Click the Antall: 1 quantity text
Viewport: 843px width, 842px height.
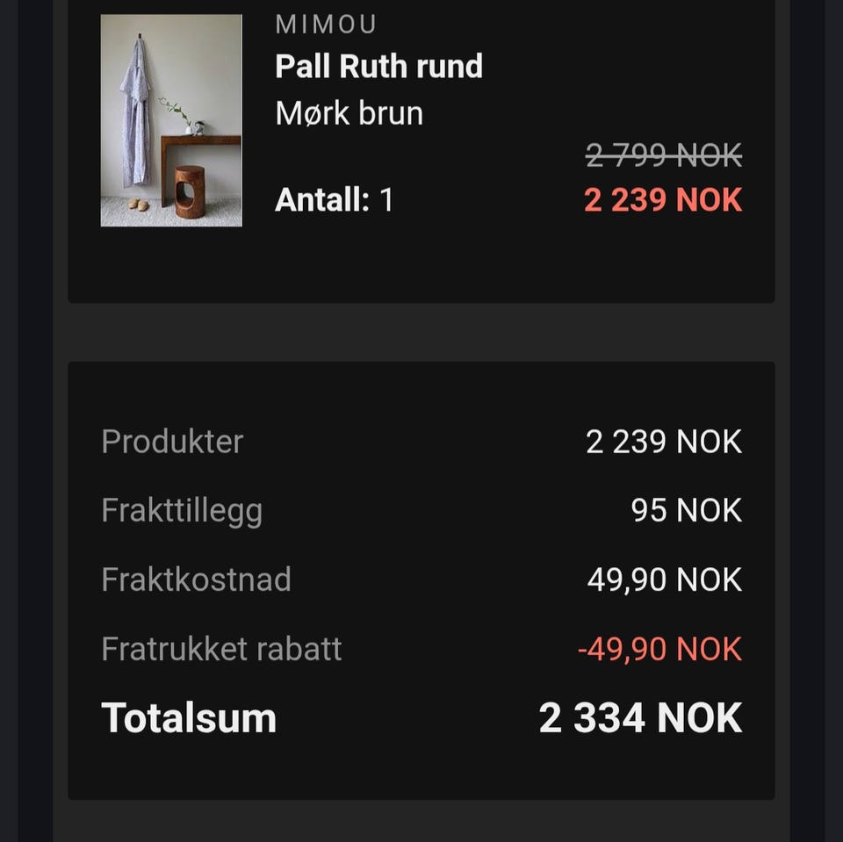pos(334,200)
